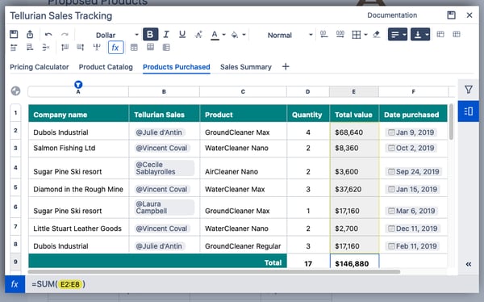484x302 pixels.
Task: Toggle Italic formatting button
Action: (166, 34)
